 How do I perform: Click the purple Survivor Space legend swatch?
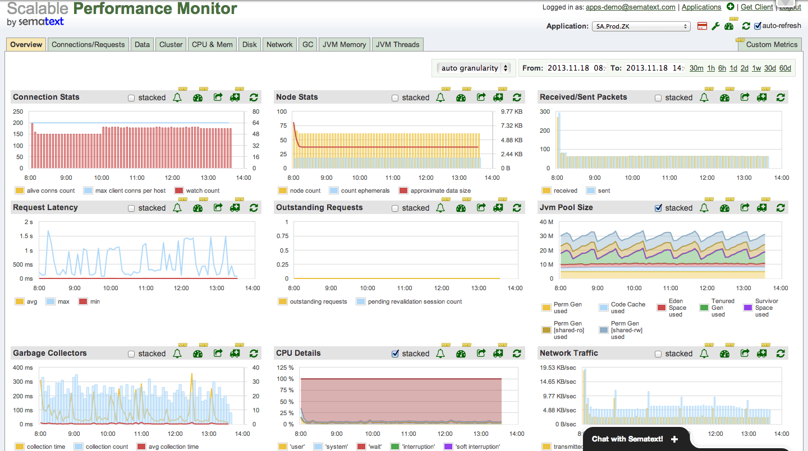click(747, 308)
